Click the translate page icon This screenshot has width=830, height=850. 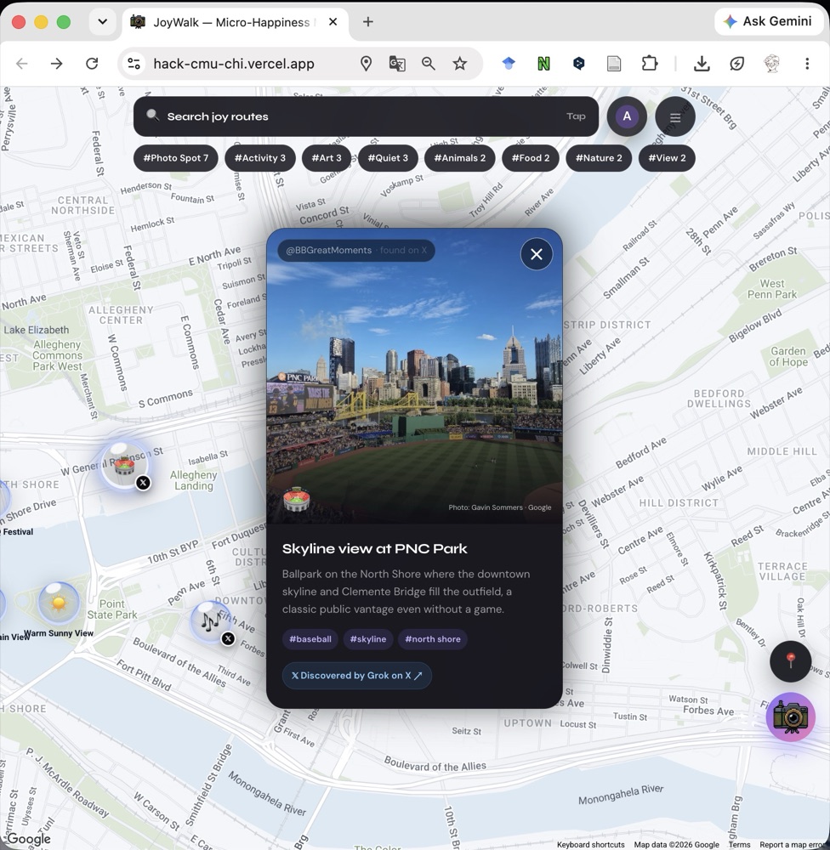pyautogui.click(x=397, y=64)
